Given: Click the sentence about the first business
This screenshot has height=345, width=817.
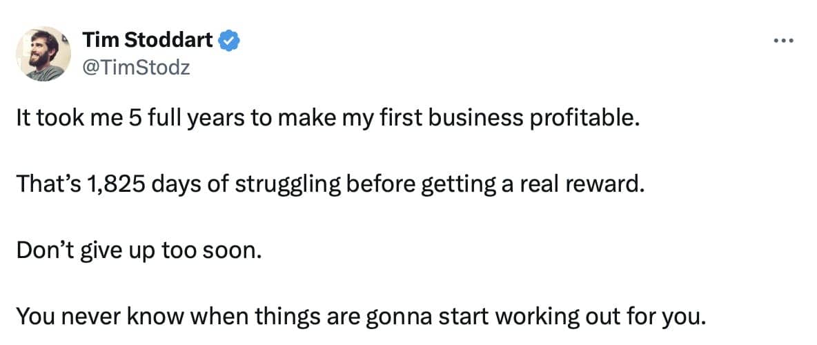Looking at the screenshot, I should coord(324,119).
